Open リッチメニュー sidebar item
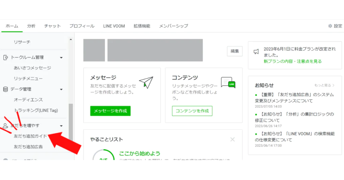 pyautogui.click(x=28, y=78)
